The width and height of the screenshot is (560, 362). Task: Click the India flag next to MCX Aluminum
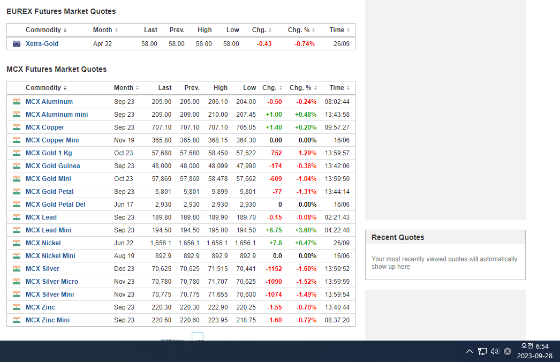click(x=17, y=102)
